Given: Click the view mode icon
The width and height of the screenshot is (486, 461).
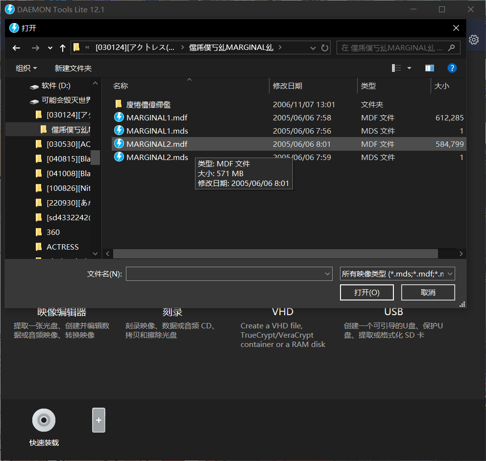Looking at the screenshot, I should pos(396,68).
